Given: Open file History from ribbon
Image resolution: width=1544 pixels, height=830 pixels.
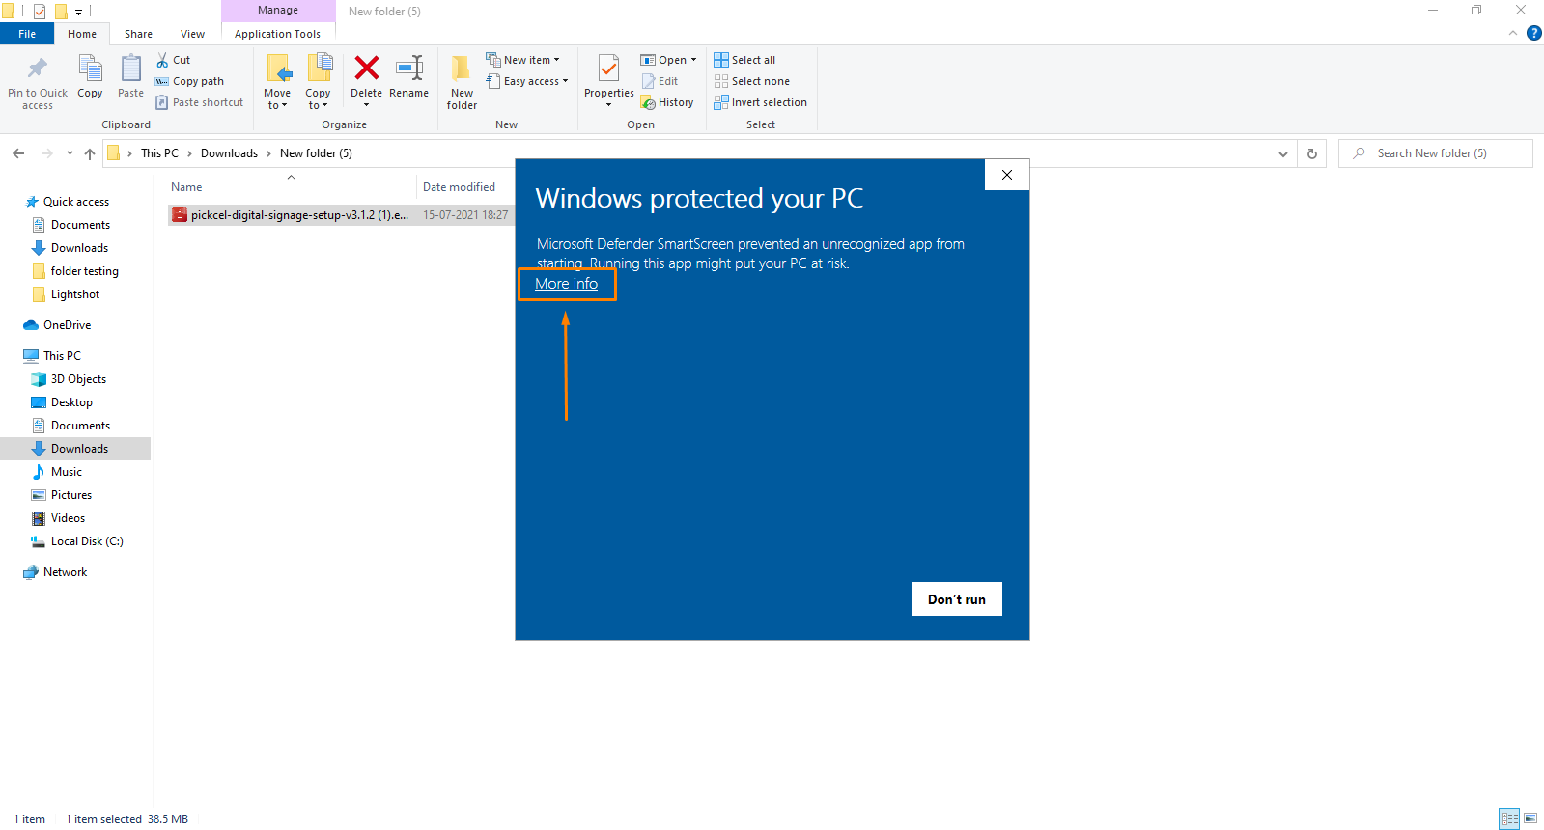Looking at the screenshot, I should pos(667,102).
